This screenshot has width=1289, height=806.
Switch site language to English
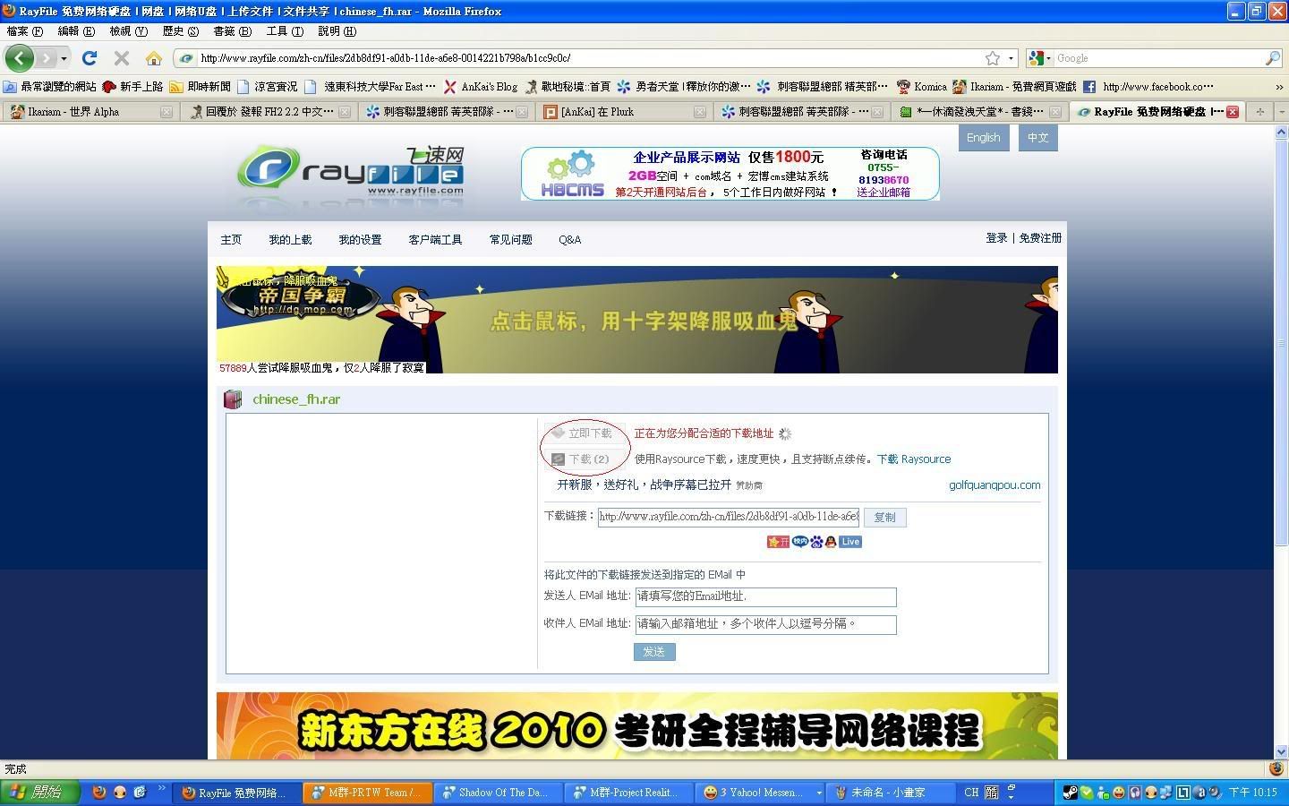983,138
